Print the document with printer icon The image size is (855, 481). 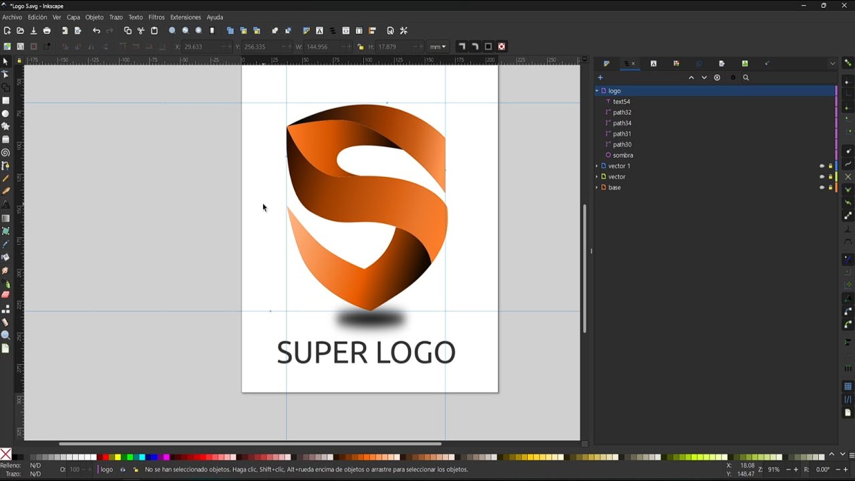pos(47,31)
